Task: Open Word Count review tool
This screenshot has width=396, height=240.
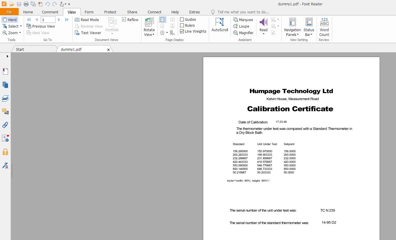Action: [x=324, y=27]
